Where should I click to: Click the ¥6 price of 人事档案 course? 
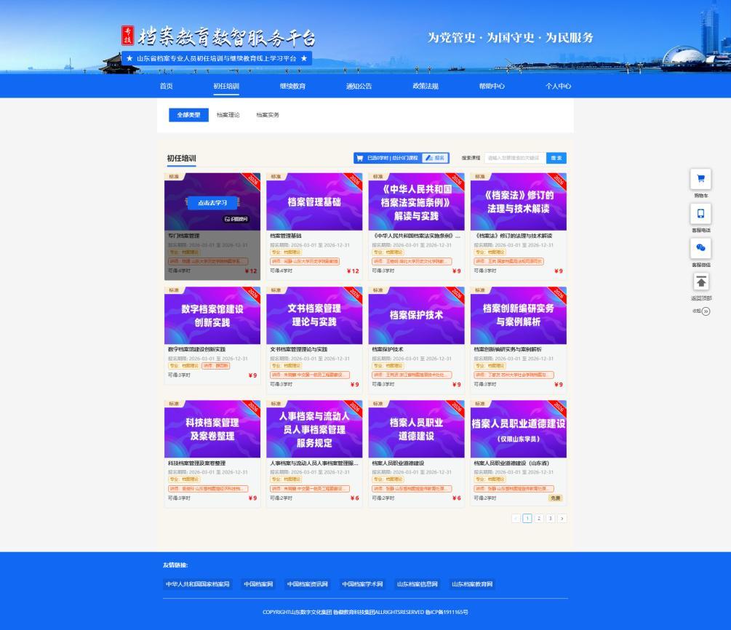[x=355, y=498]
